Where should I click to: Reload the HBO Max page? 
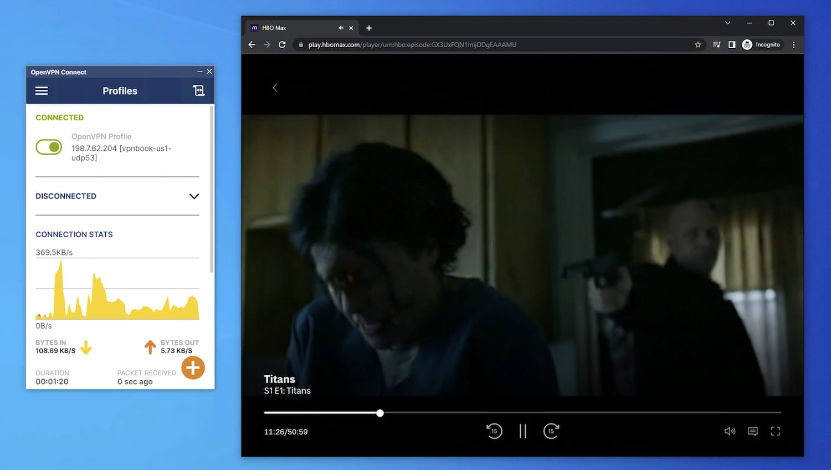click(283, 44)
